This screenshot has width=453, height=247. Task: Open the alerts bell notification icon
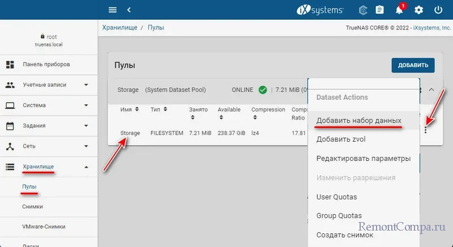[400, 10]
